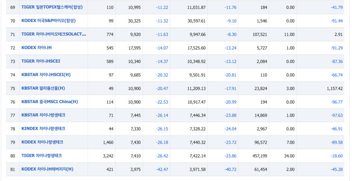Click price value 7,410

135,156
